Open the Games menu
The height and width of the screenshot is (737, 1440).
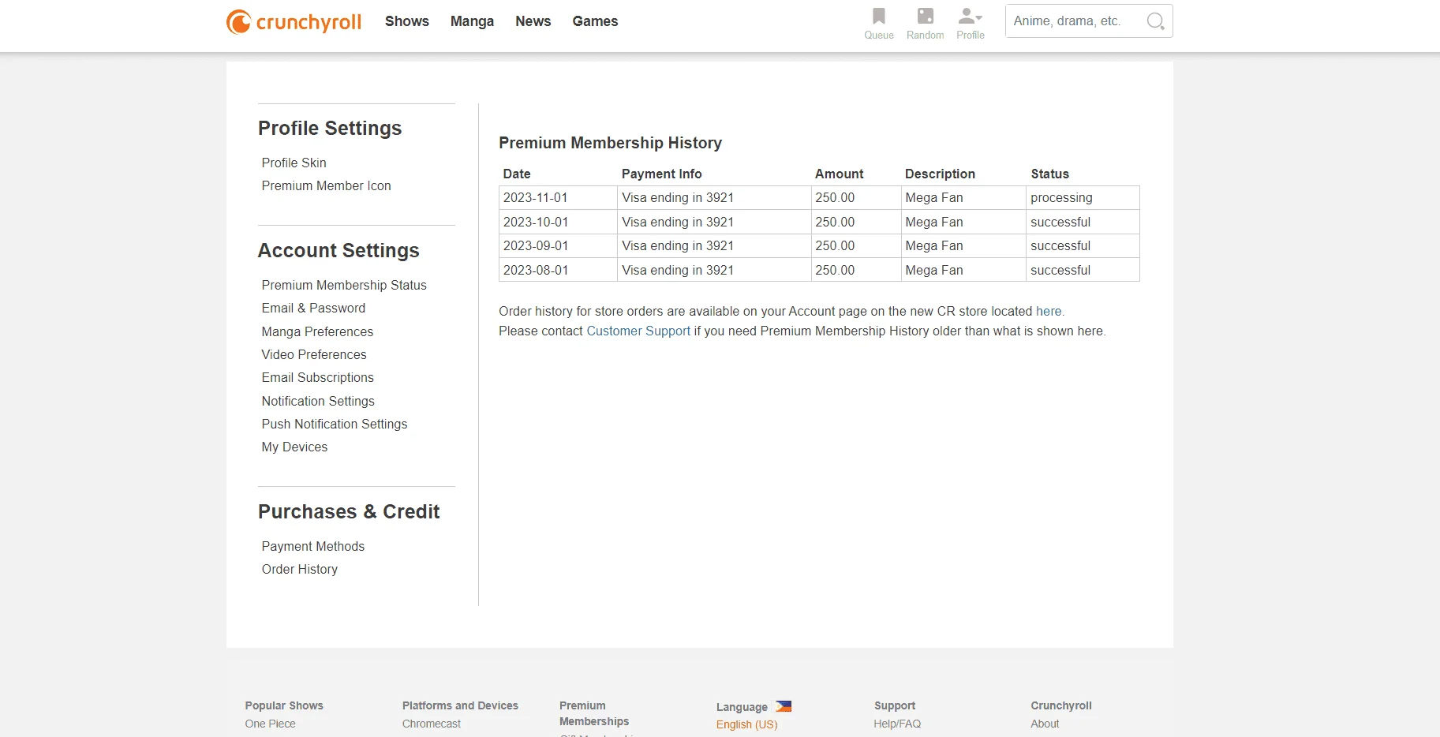pos(595,21)
